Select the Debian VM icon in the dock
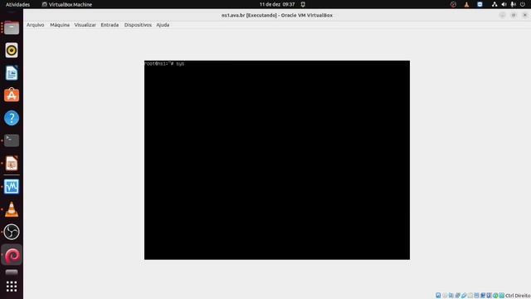 (12, 255)
